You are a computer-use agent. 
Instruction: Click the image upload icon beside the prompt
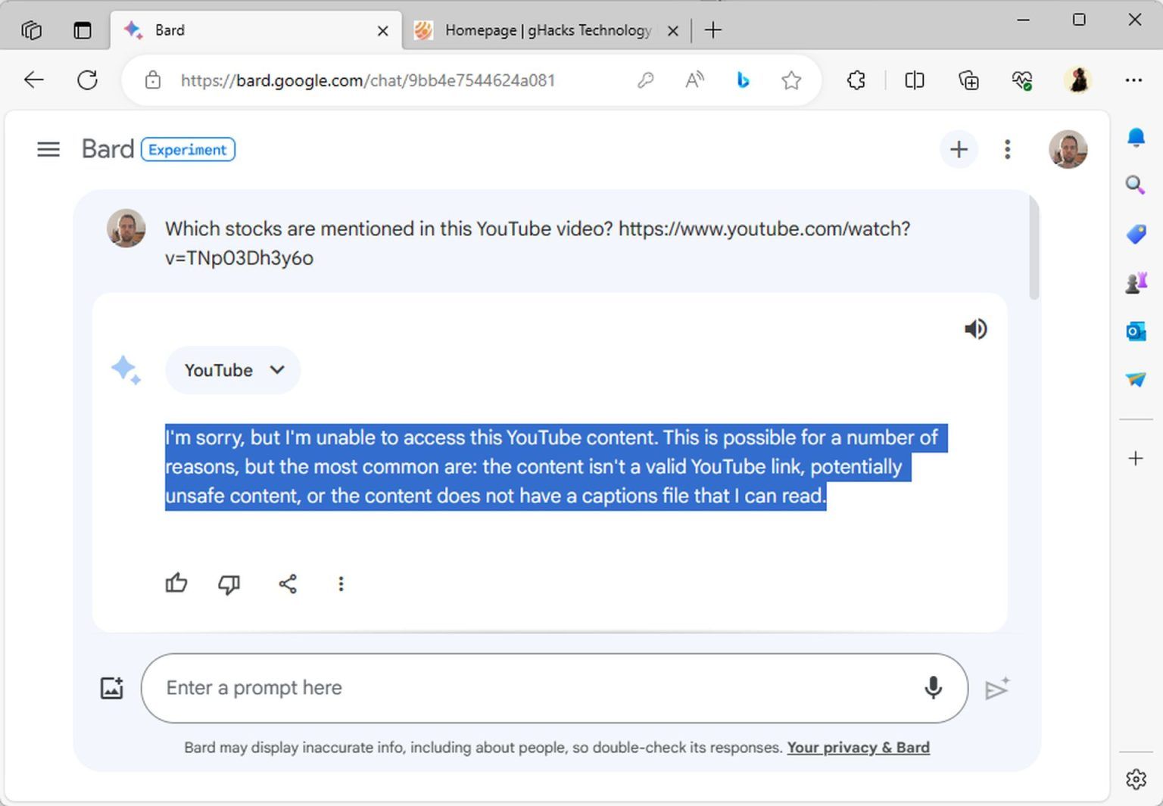coord(111,688)
